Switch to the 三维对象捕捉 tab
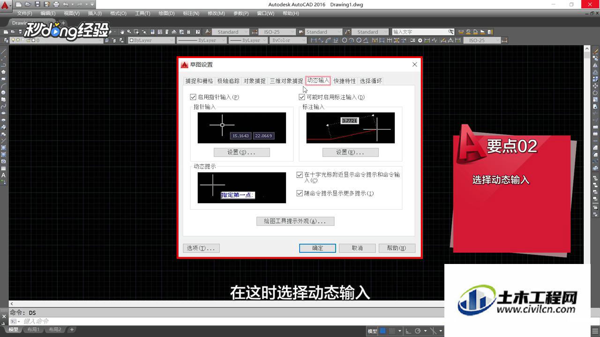This screenshot has height=337, width=600. pyautogui.click(x=286, y=81)
